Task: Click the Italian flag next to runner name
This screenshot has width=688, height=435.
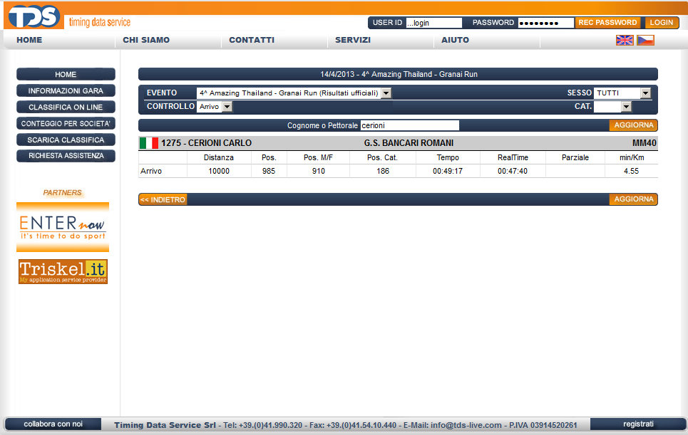Action: coord(148,143)
